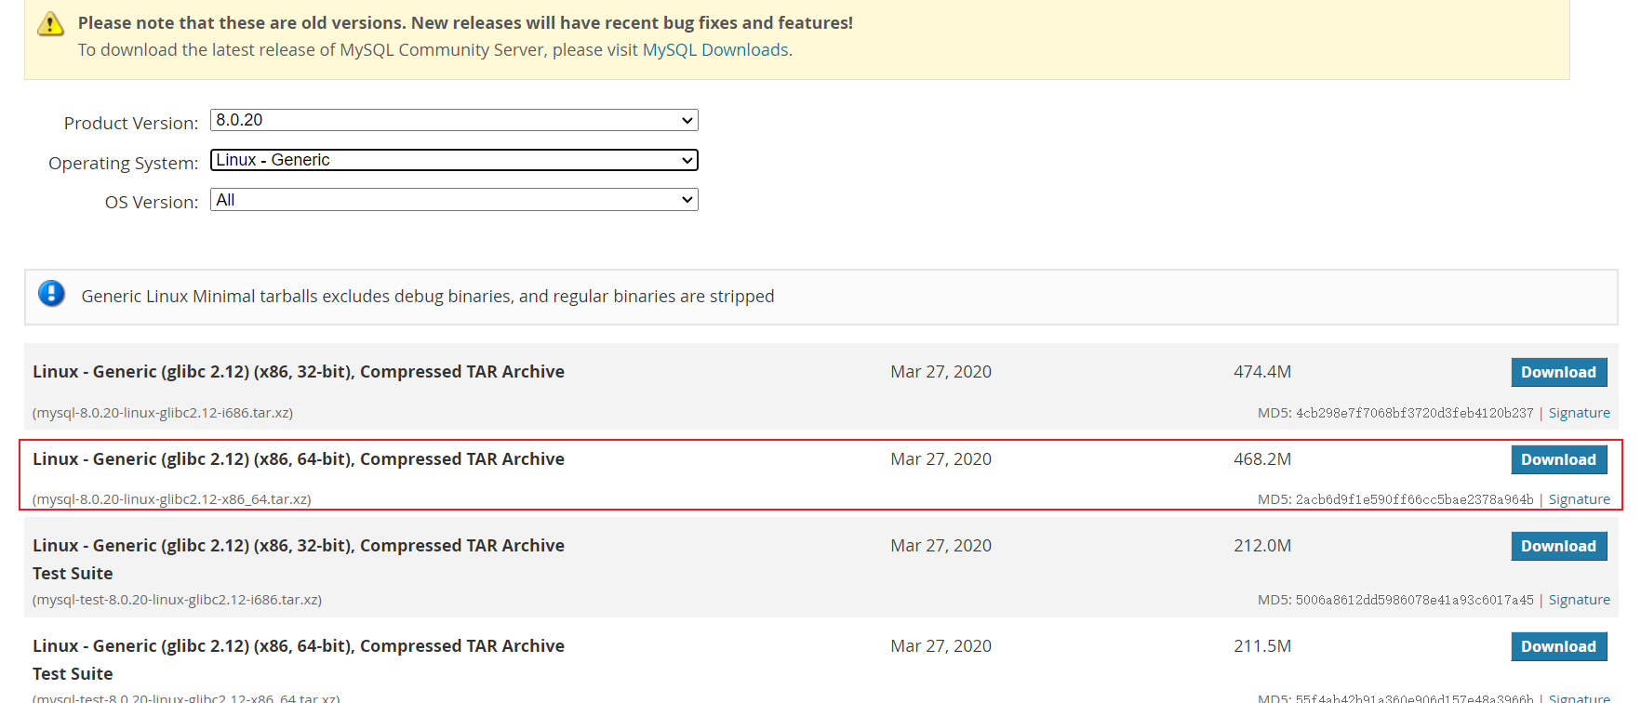Select filename mysql-8.0.20-linux-glibc2.12-i686.tar.xz
The image size is (1641, 703).
click(x=163, y=413)
